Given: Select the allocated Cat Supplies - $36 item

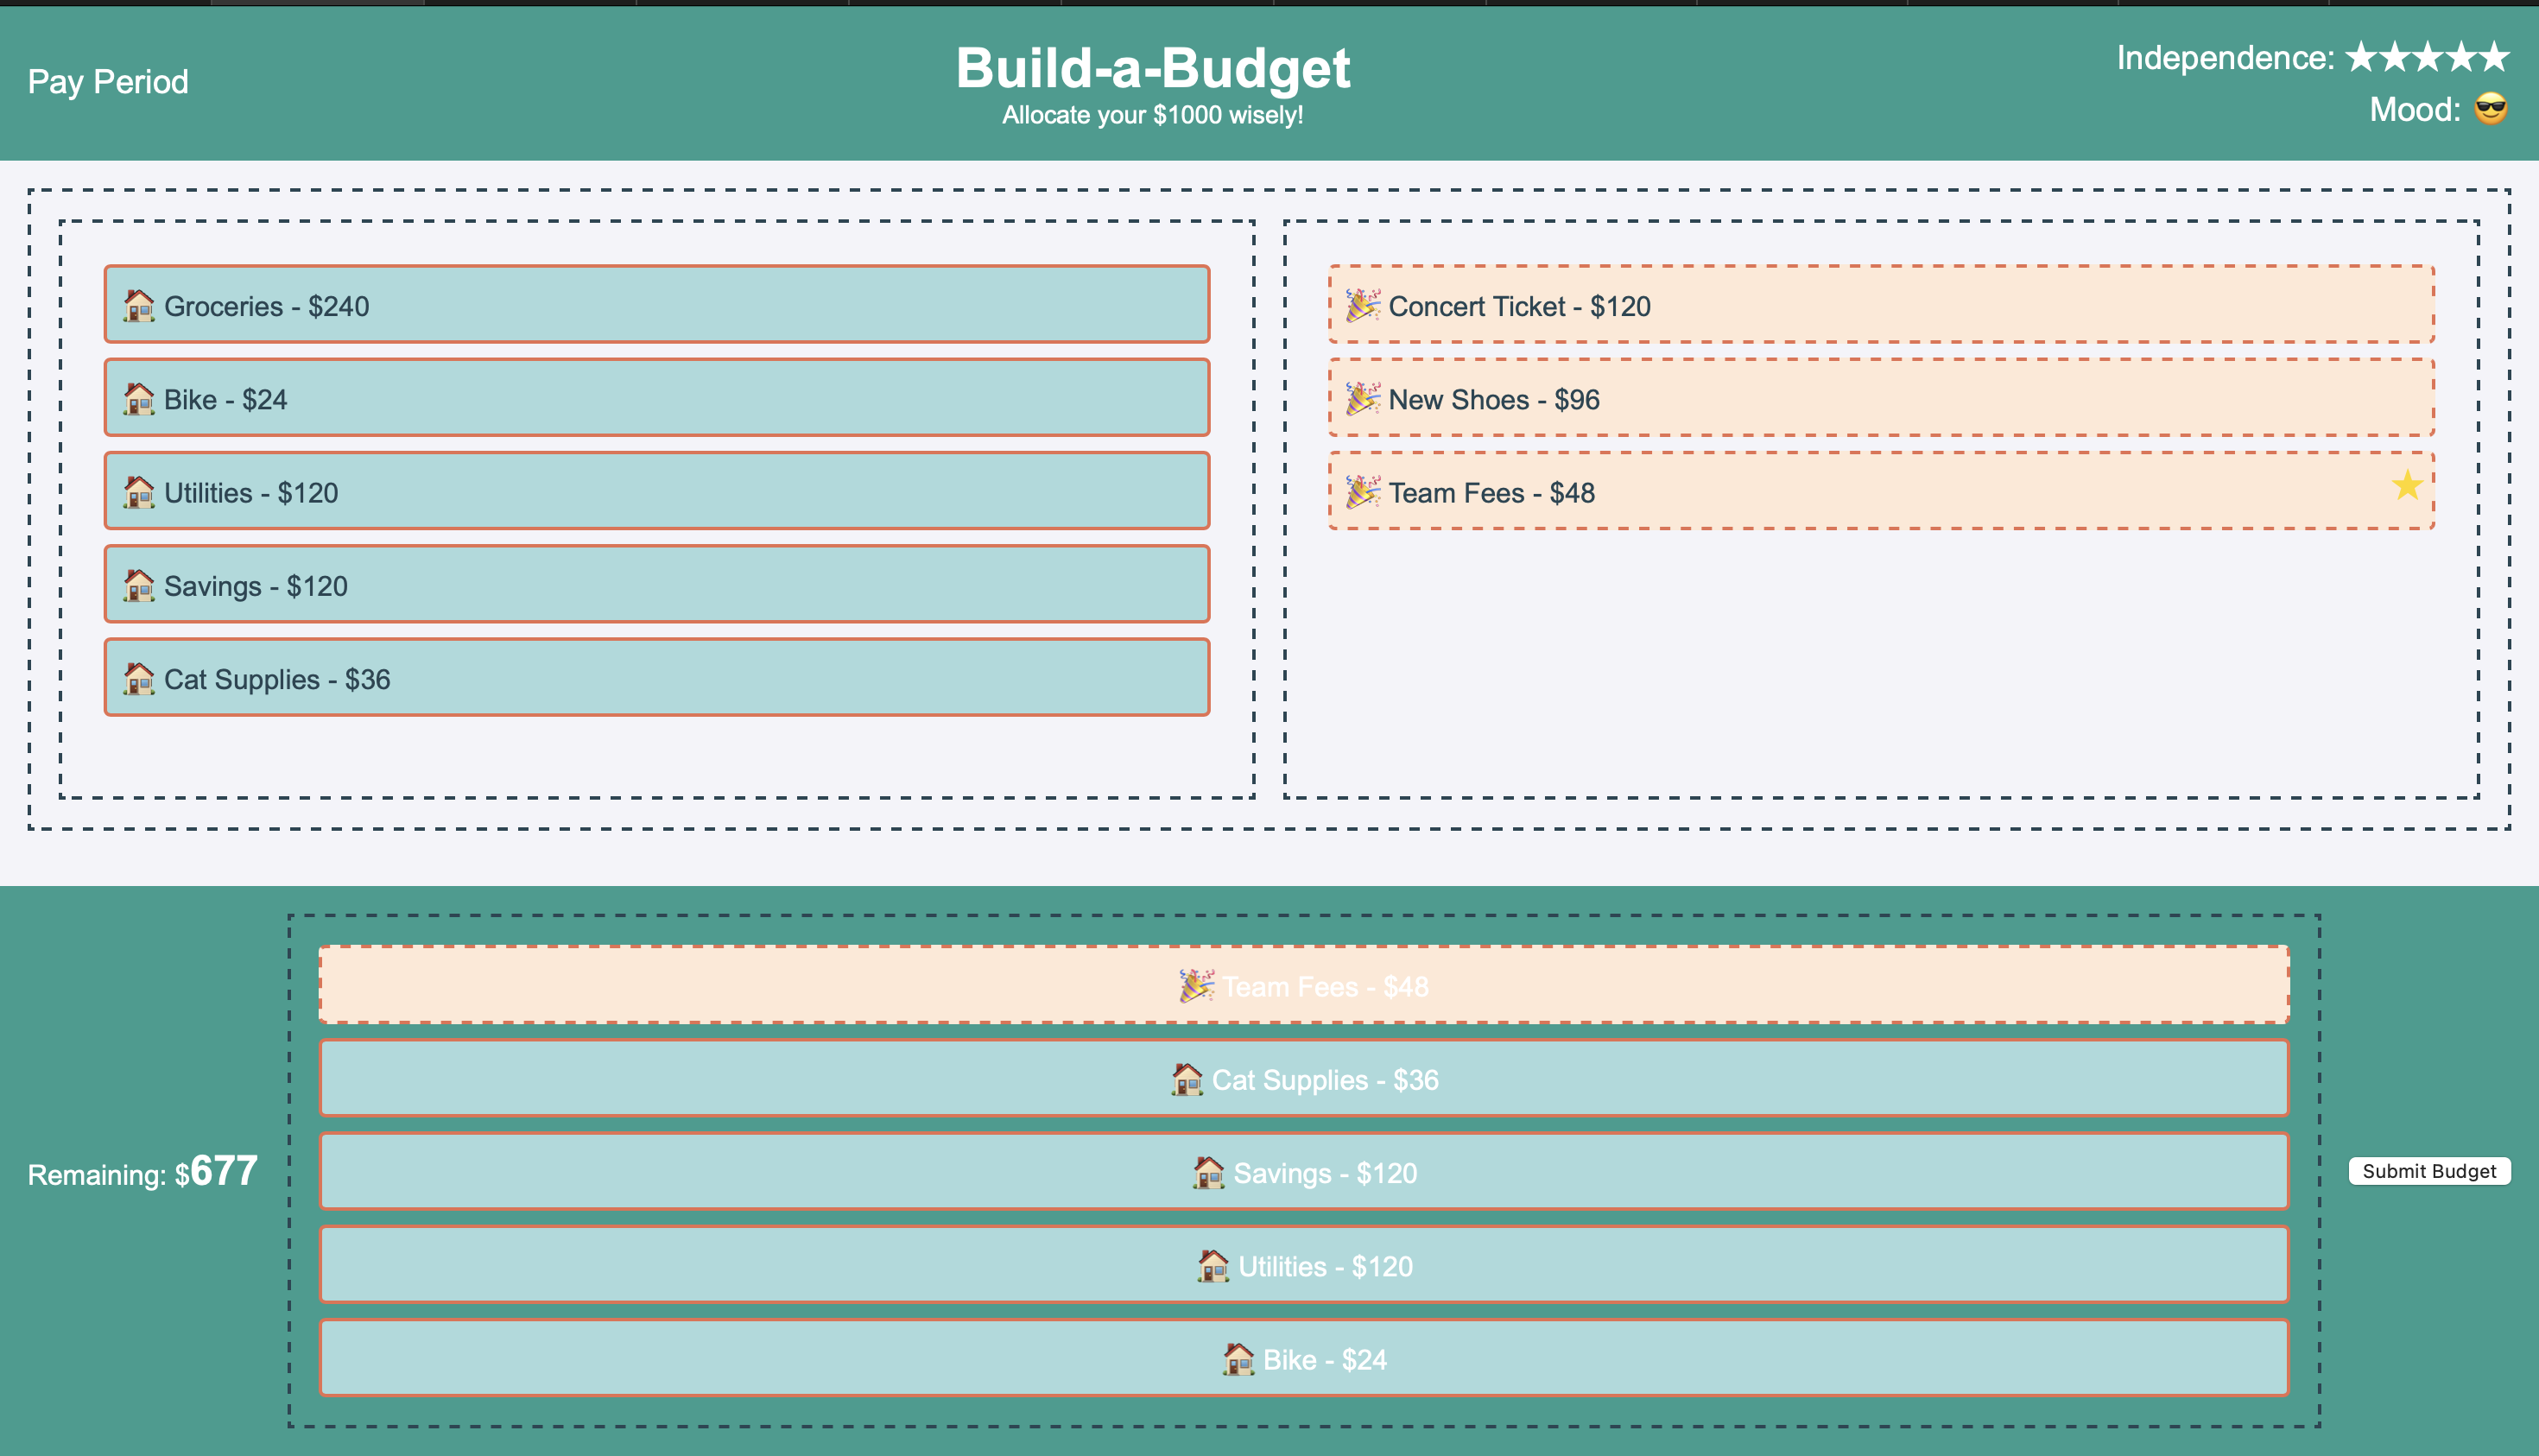Looking at the screenshot, I should (x=1303, y=1079).
